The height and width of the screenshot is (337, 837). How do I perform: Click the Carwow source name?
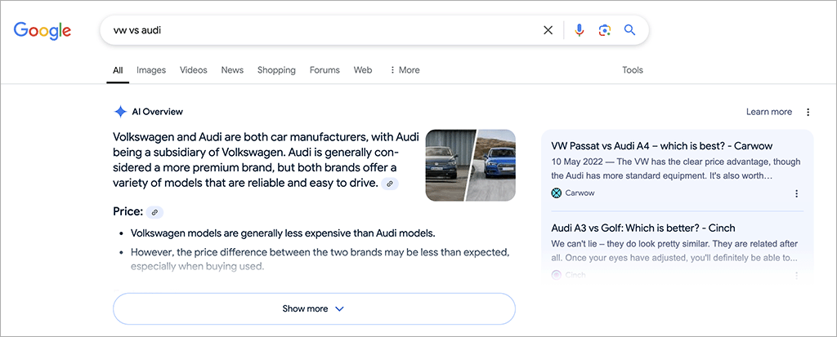pos(580,193)
